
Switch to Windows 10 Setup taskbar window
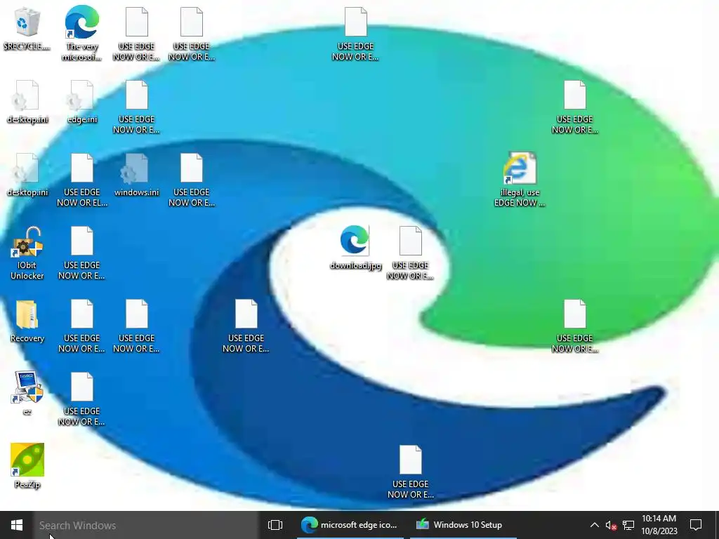point(463,525)
